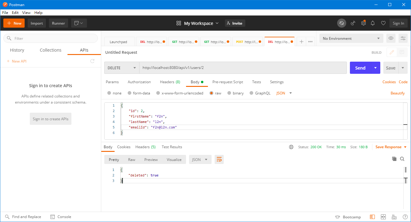The width and height of the screenshot is (411, 222).
Task: Open the Params request tab
Action: tap(112, 82)
